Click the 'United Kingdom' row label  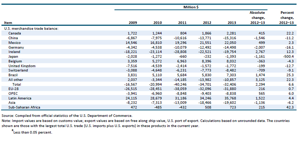point(22,66)
